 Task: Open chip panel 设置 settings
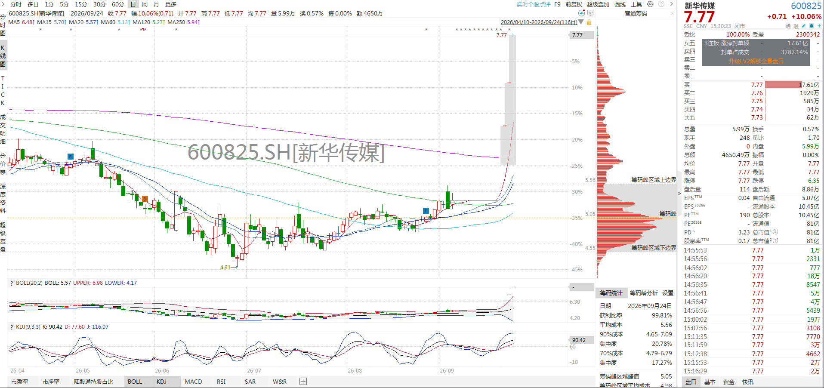668,293
